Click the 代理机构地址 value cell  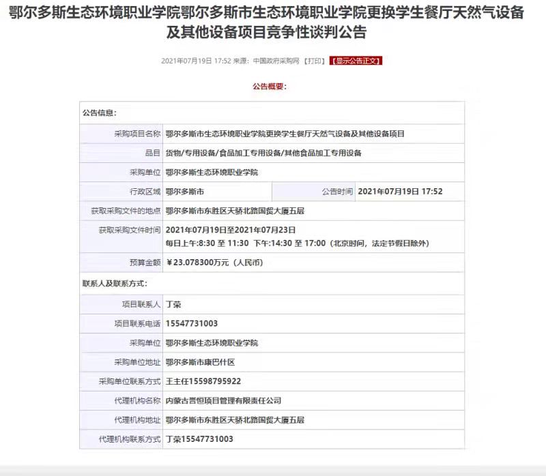click(235, 419)
